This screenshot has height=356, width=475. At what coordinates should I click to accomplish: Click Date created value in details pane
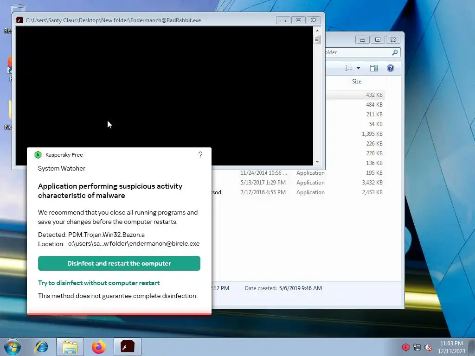coord(300,288)
